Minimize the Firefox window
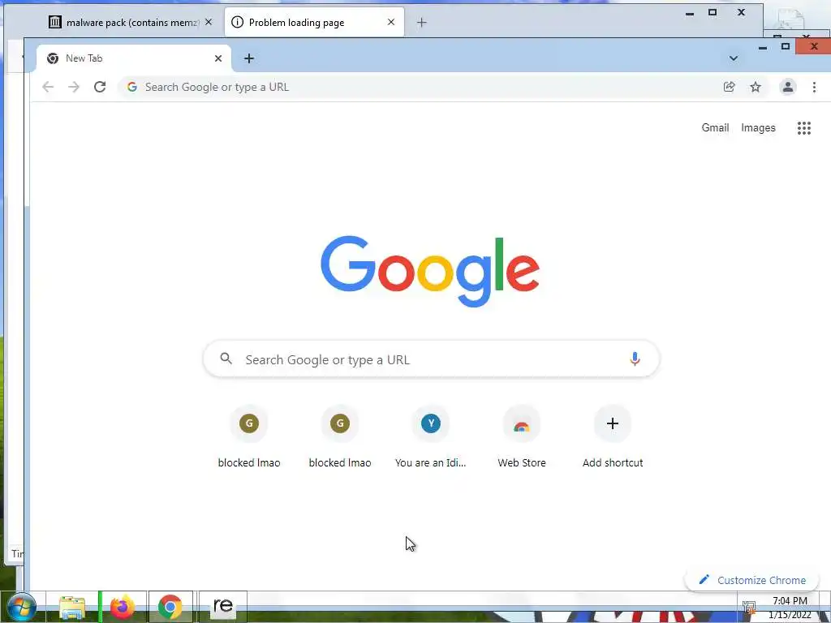This screenshot has height=623, width=831. (690, 13)
